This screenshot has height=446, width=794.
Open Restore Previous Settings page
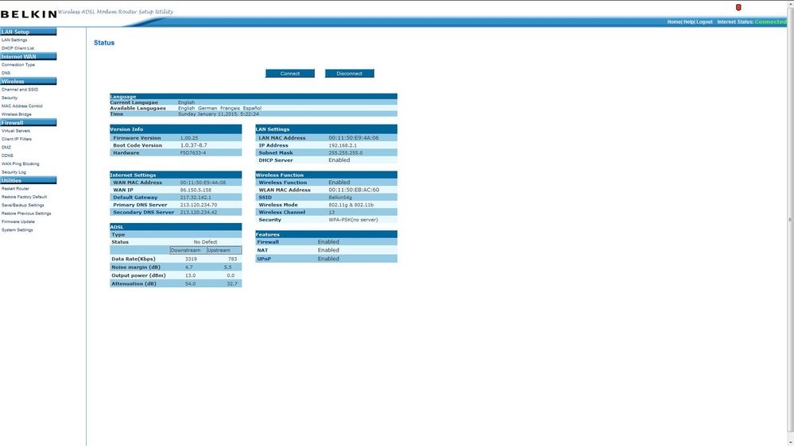coord(26,213)
